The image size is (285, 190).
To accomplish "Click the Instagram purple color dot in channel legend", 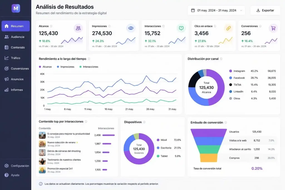I will pyautogui.click(x=230, y=71).
